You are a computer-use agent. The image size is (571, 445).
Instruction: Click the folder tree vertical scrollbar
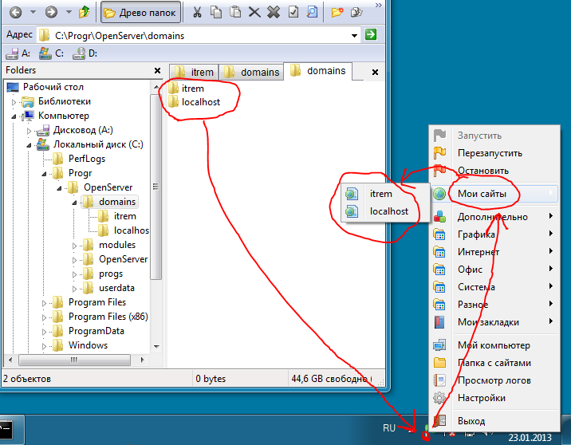pyautogui.click(x=156, y=216)
